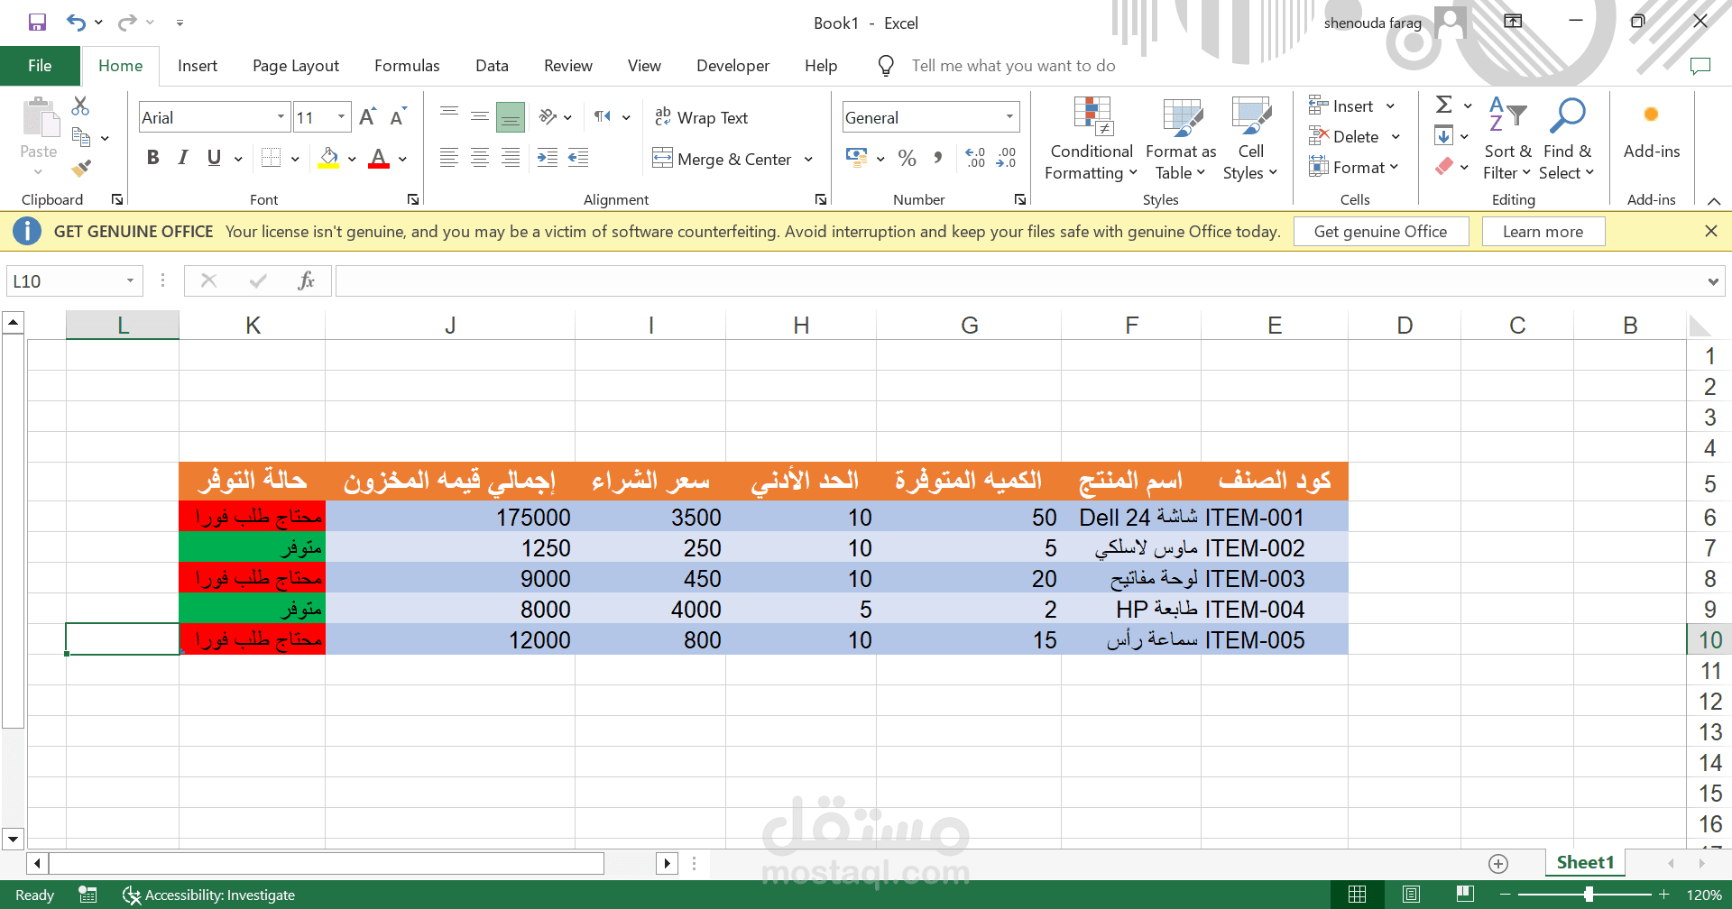This screenshot has width=1732, height=909.
Task: Open the Formulas tab
Action: [x=407, y=66]
